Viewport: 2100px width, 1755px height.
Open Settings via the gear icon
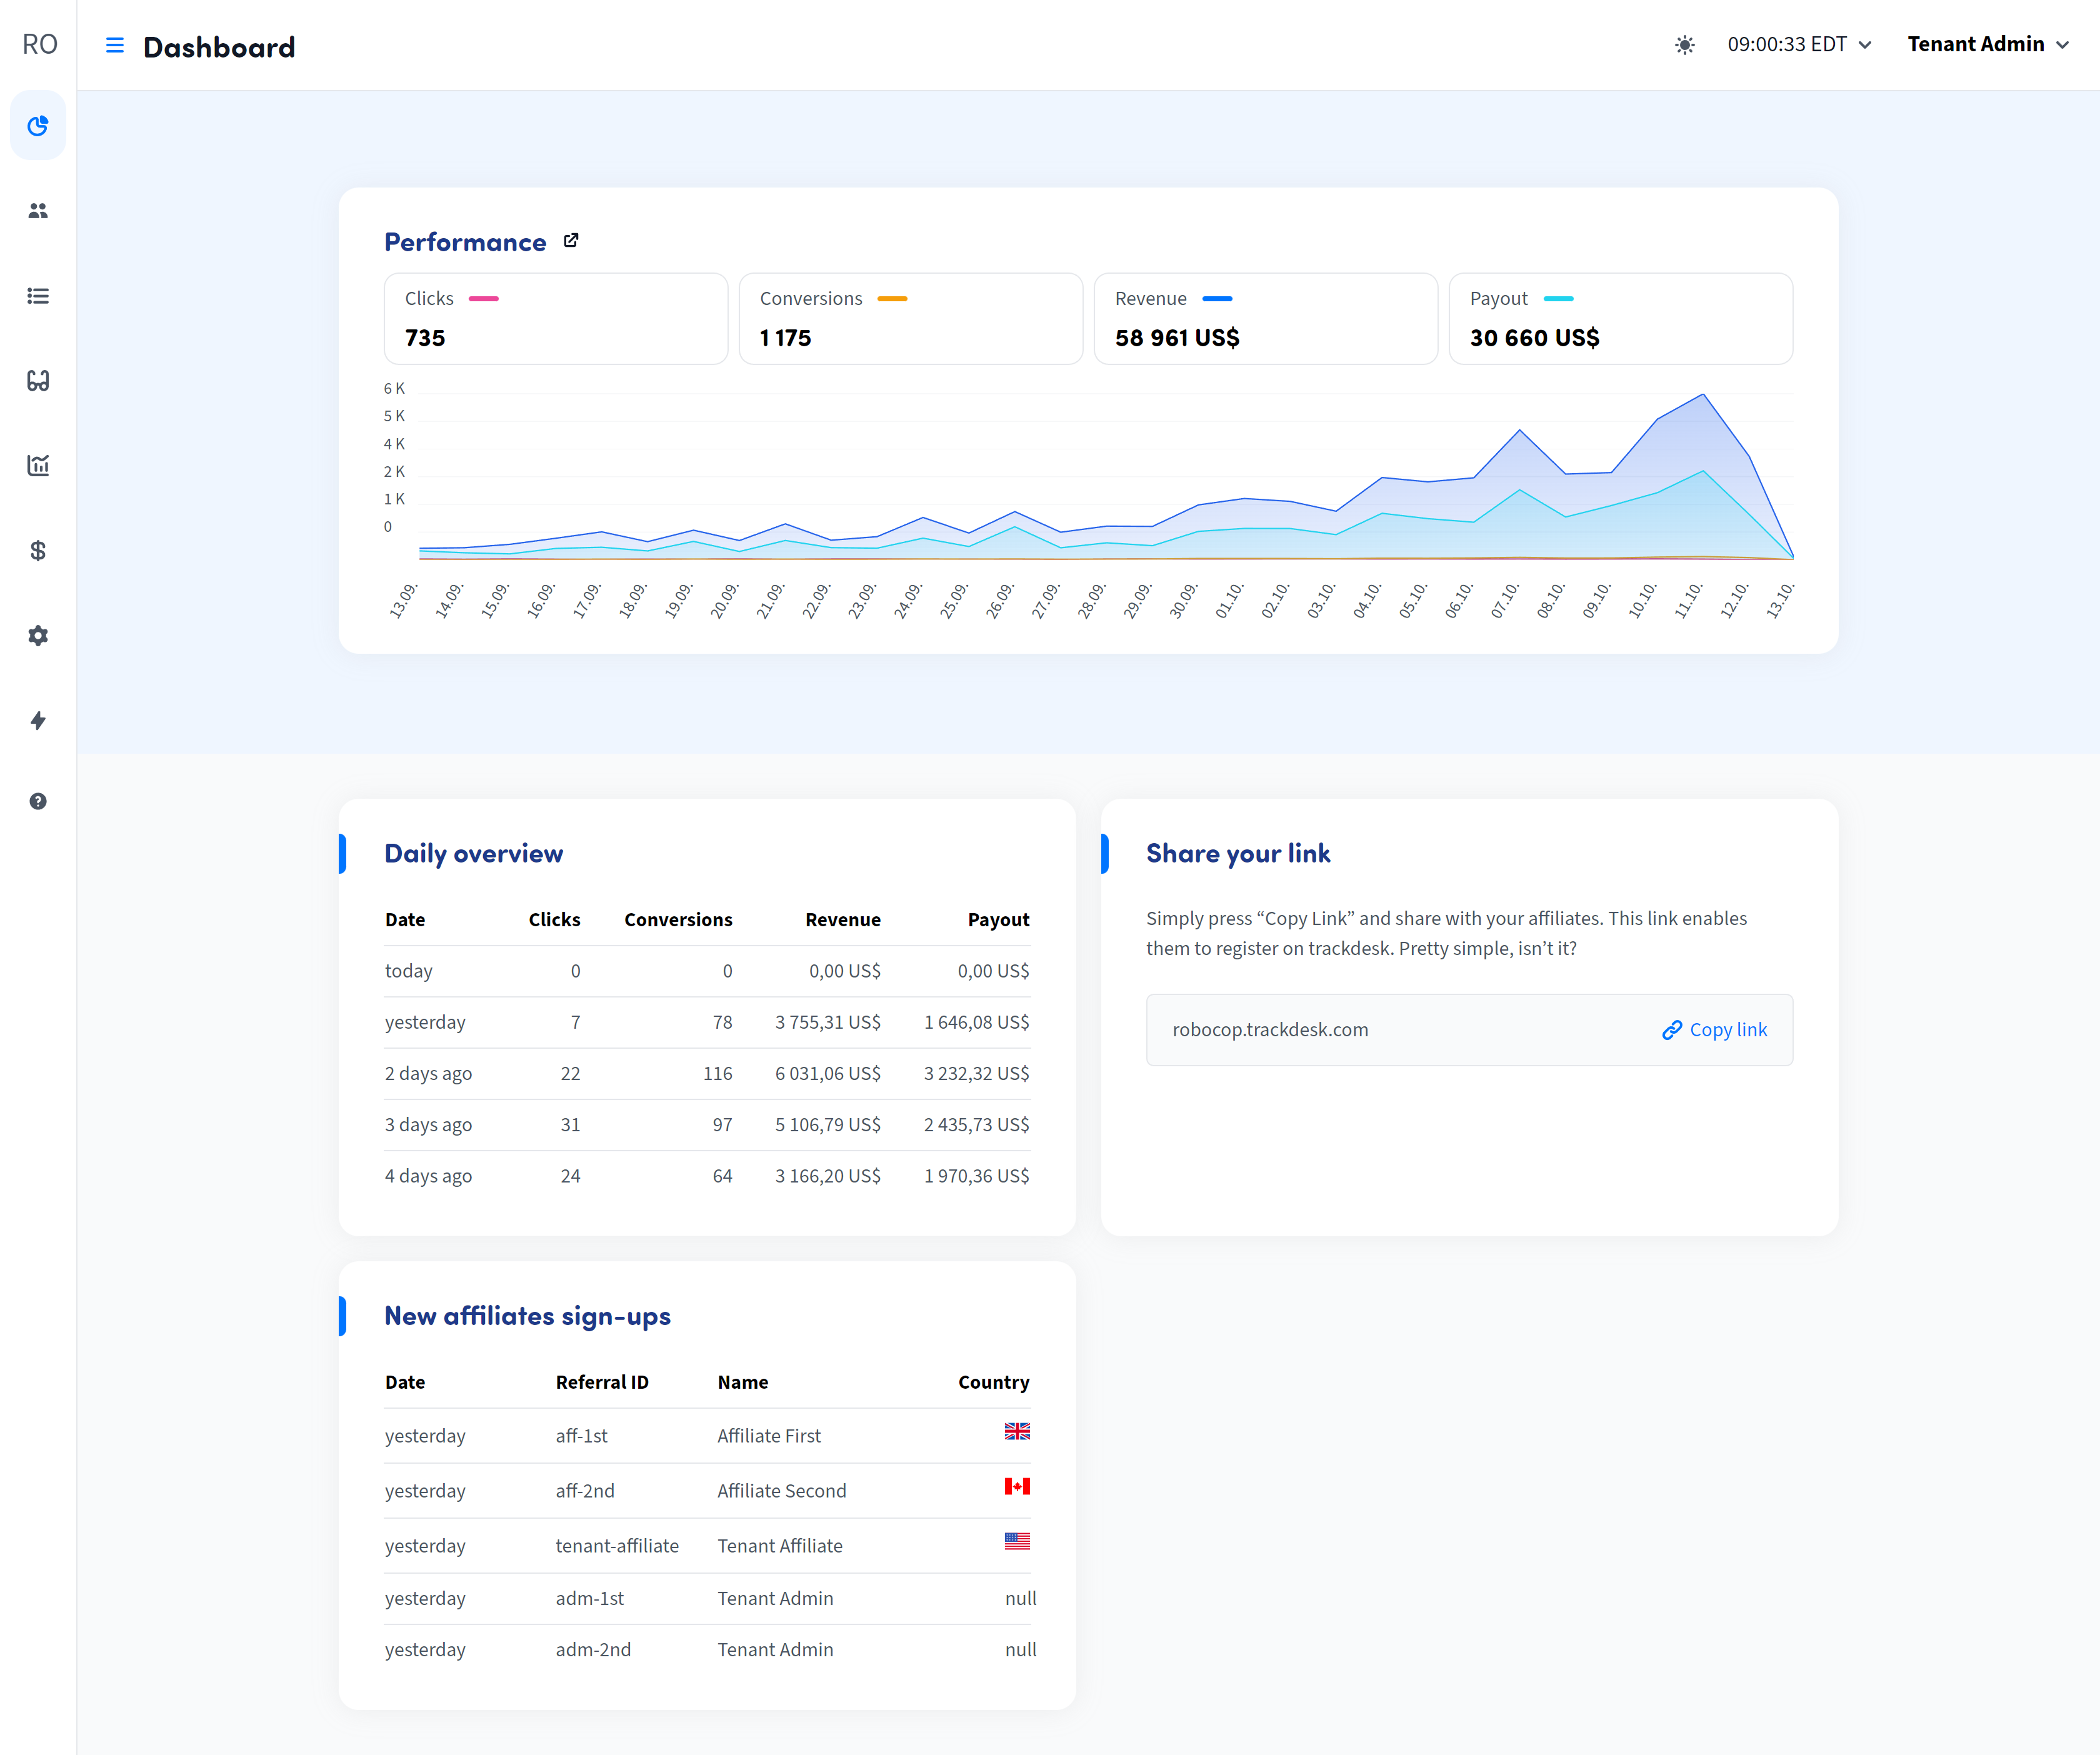click(x=37, y=635)
